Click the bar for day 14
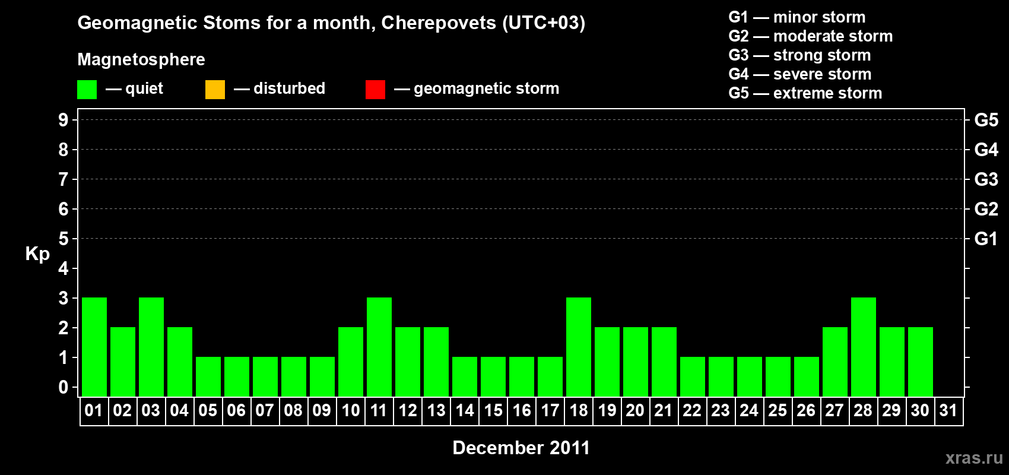 (x=465, y=376)
